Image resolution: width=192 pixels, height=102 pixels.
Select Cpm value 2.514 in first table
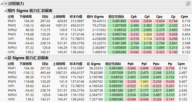click(186, 26)
